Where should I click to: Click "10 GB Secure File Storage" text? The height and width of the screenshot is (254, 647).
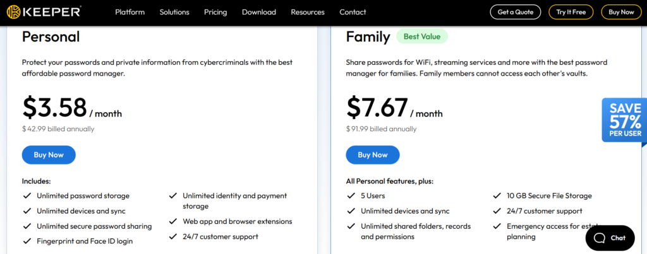click(x=549, y=195)
